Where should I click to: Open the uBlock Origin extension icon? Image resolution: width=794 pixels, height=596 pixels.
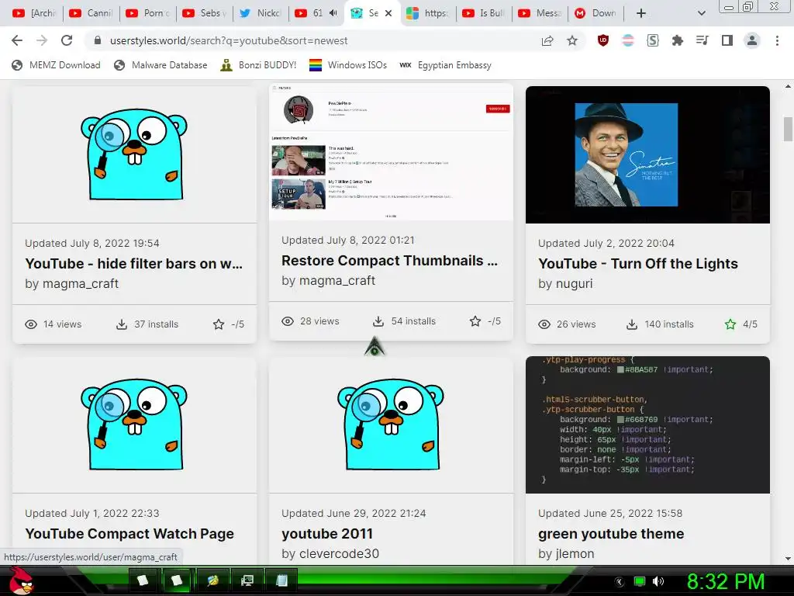pos(603,40)
